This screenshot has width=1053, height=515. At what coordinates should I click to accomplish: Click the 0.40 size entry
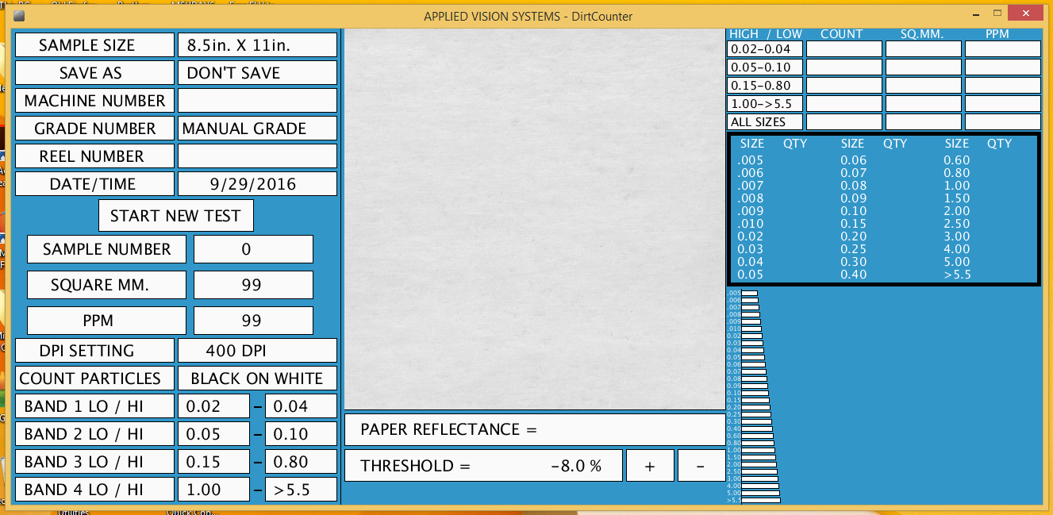click(x=854, y=275)
